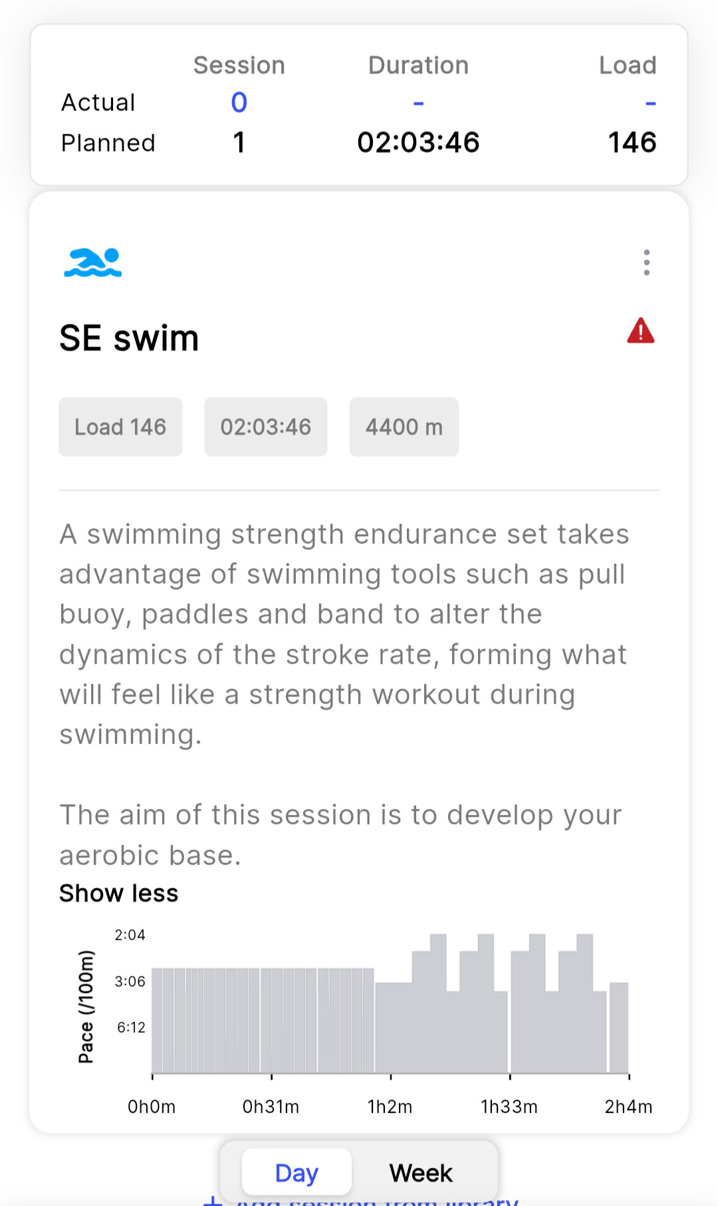718x1206 pixels.
Task: Switch to the Week view
Action: tap(421, 1173)
